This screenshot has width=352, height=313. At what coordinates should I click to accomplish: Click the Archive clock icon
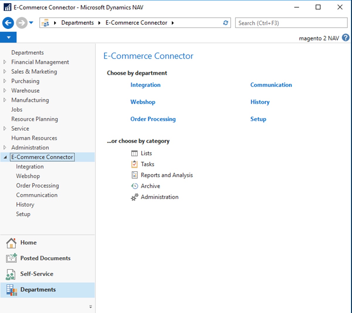tap(134, 186)
